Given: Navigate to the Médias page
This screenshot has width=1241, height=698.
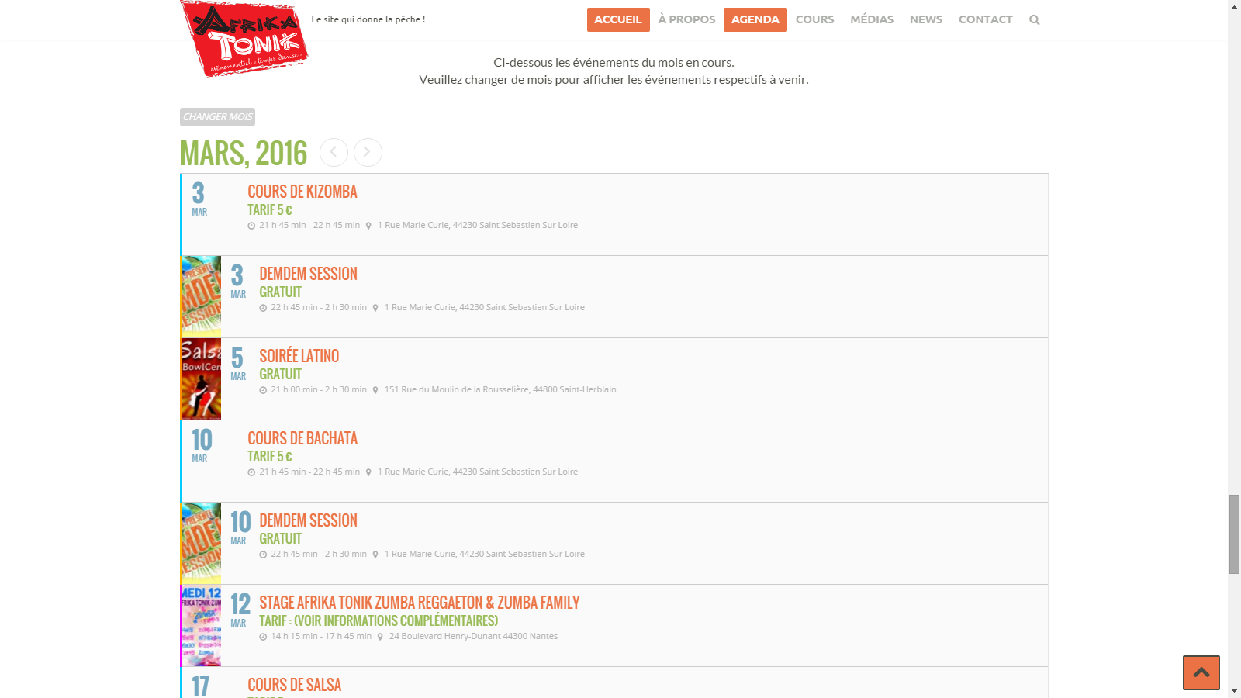Looking at the screenshot, I should coord(871,19).
